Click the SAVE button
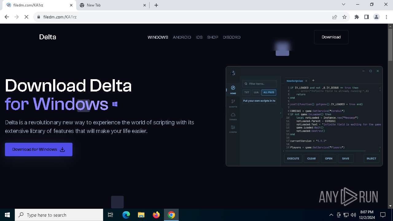The height and width of the screenshot is (221, 393). click(346, 158)
